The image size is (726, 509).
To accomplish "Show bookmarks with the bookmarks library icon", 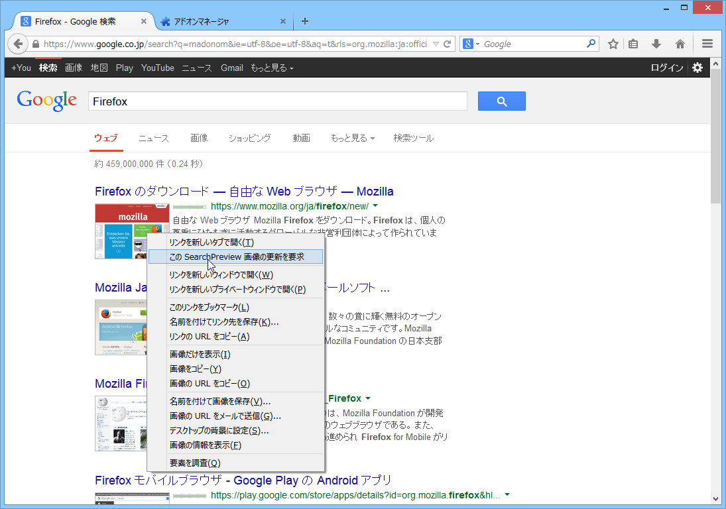I will coord(633,43).
